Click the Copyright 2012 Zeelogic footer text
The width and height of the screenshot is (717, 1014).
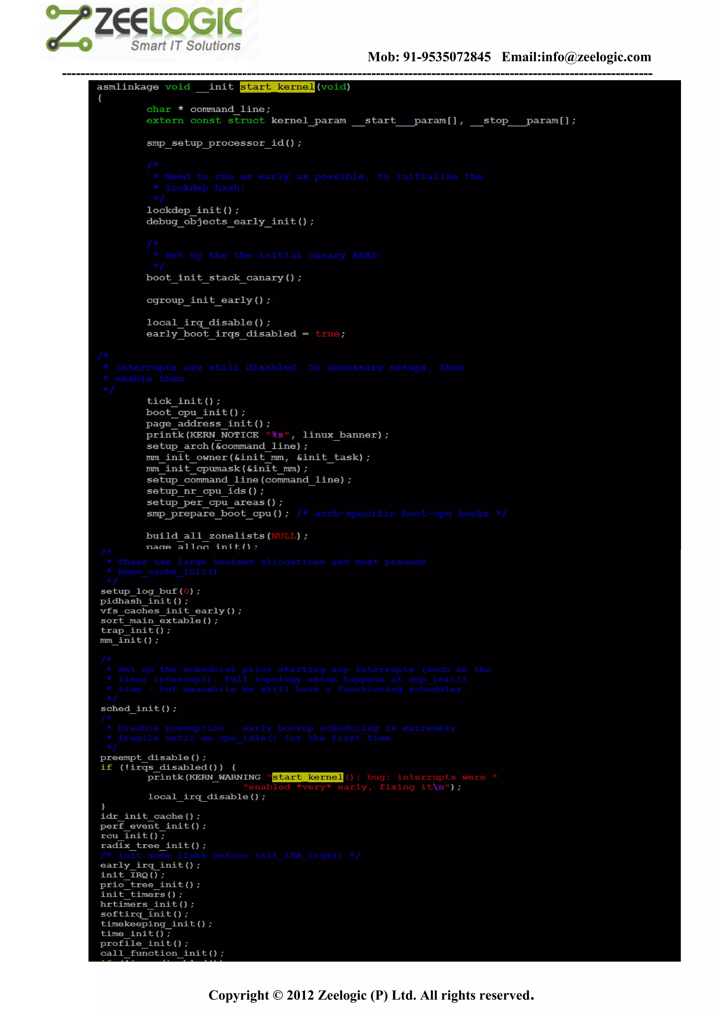371,995
